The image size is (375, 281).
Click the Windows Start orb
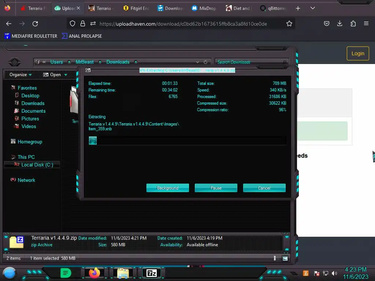pyautogui.click(x=10, y=273)
